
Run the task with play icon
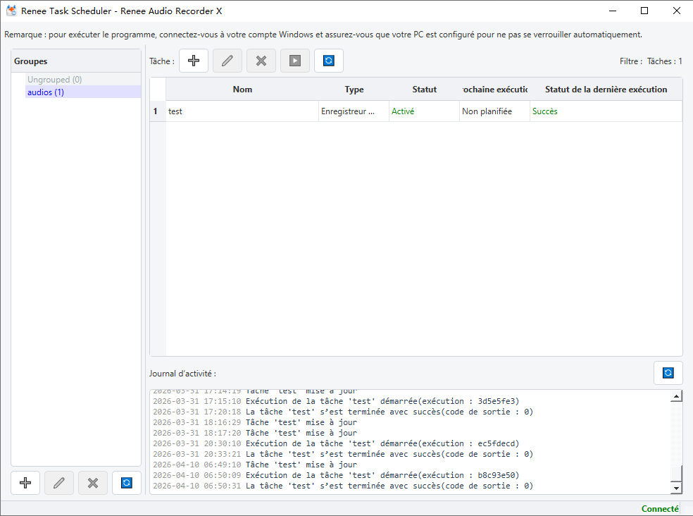pos(295,61)
